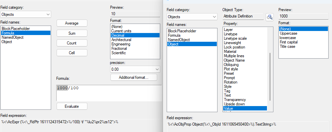Click the Count button
332x132 pixels.
72,43
